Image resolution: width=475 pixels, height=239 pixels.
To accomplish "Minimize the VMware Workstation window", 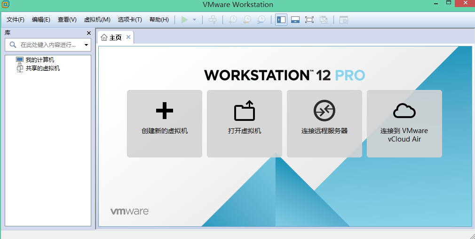I will [x=435, y=3].
